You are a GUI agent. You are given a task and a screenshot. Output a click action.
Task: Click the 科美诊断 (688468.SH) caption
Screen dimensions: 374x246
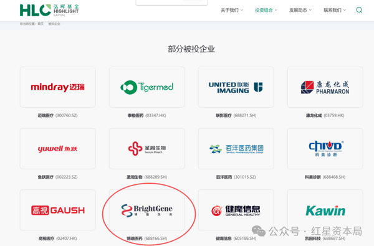[325, 177]
